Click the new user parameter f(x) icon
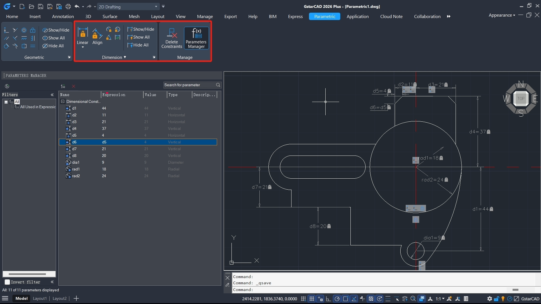 pos(63,86)
